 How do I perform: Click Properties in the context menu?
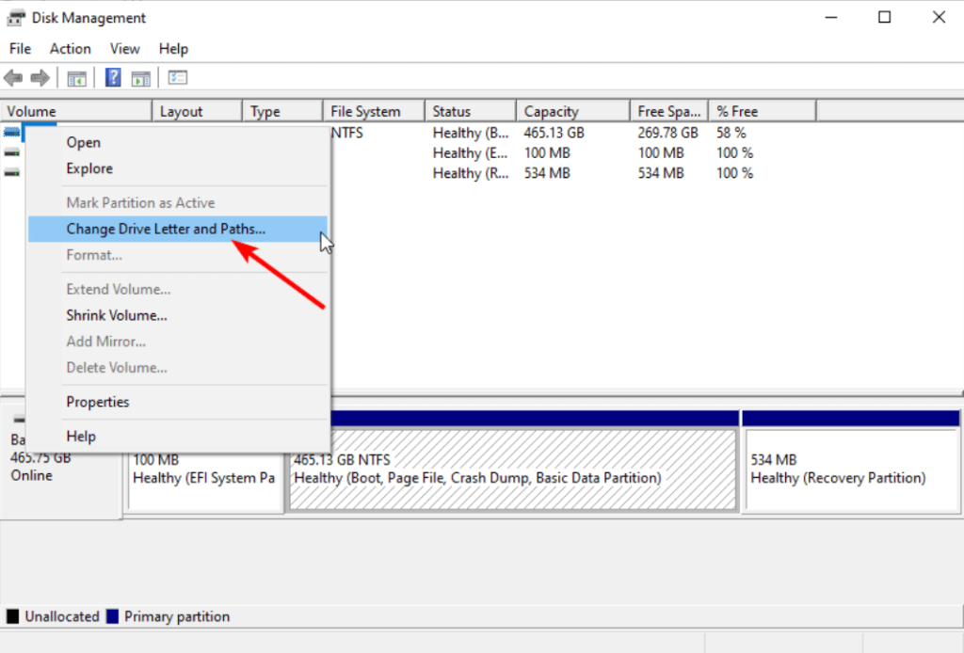pos(97,402)
